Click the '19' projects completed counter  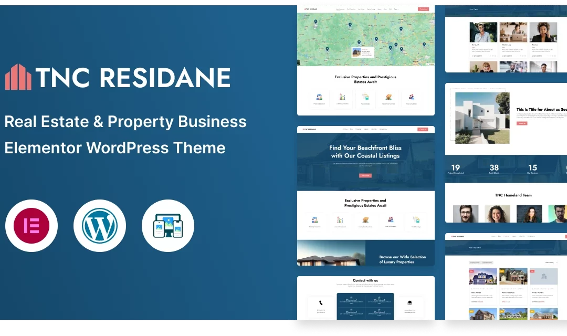456,168
